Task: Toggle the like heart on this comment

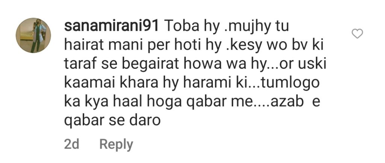Action: 357,33
